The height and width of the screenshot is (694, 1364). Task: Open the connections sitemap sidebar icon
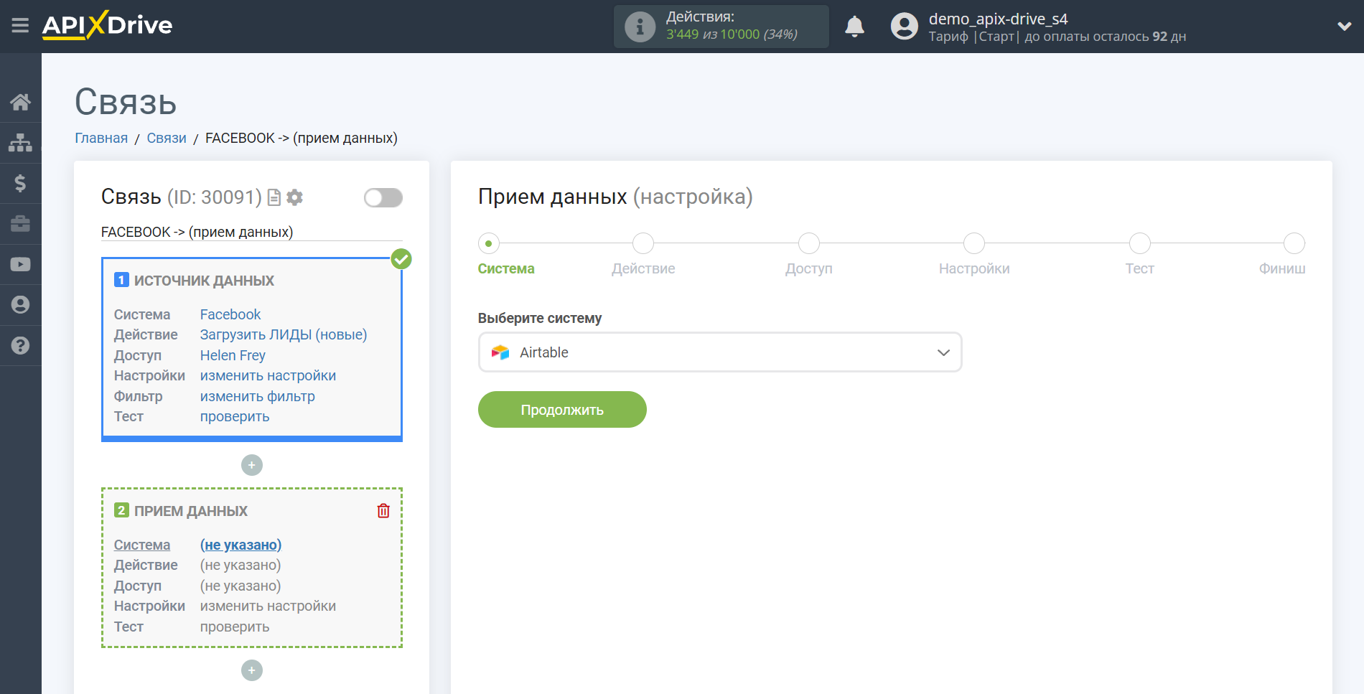pos(20,143)
